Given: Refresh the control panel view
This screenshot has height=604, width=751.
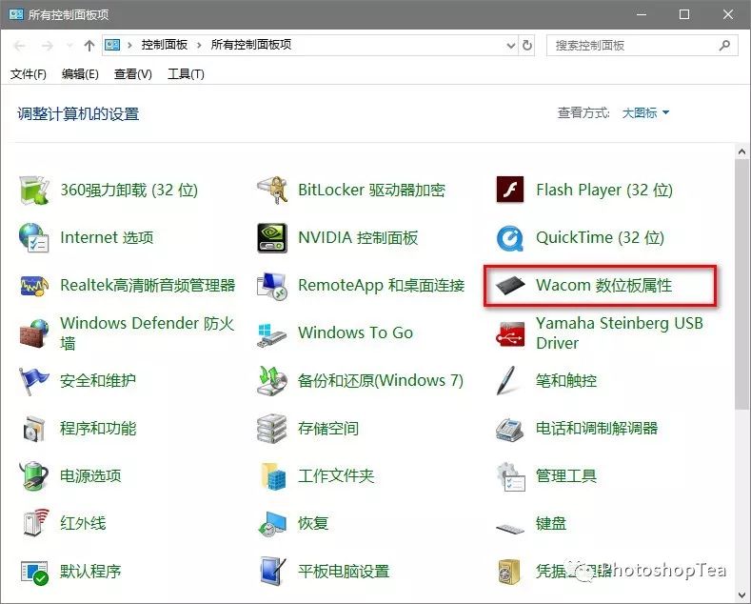Looking at the screenshot, I should (x=527, y=46).
